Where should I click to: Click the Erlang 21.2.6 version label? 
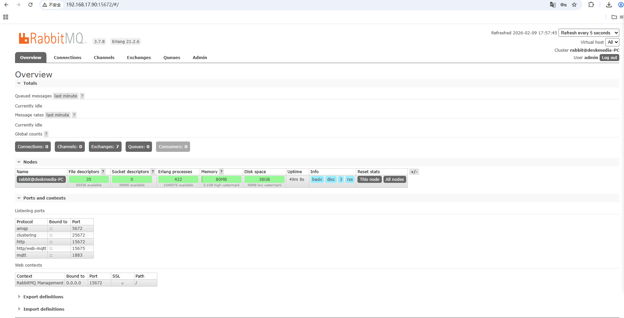tap(126, 42)
